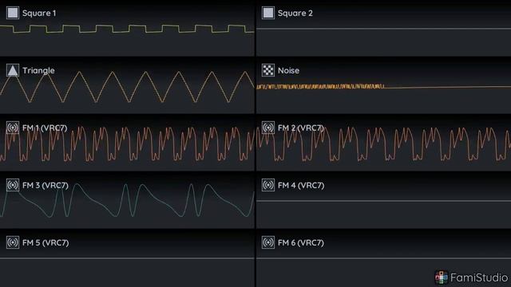Select the 'Square 2' label text
This screenshot has width=511, height=287.
[295, 14]
